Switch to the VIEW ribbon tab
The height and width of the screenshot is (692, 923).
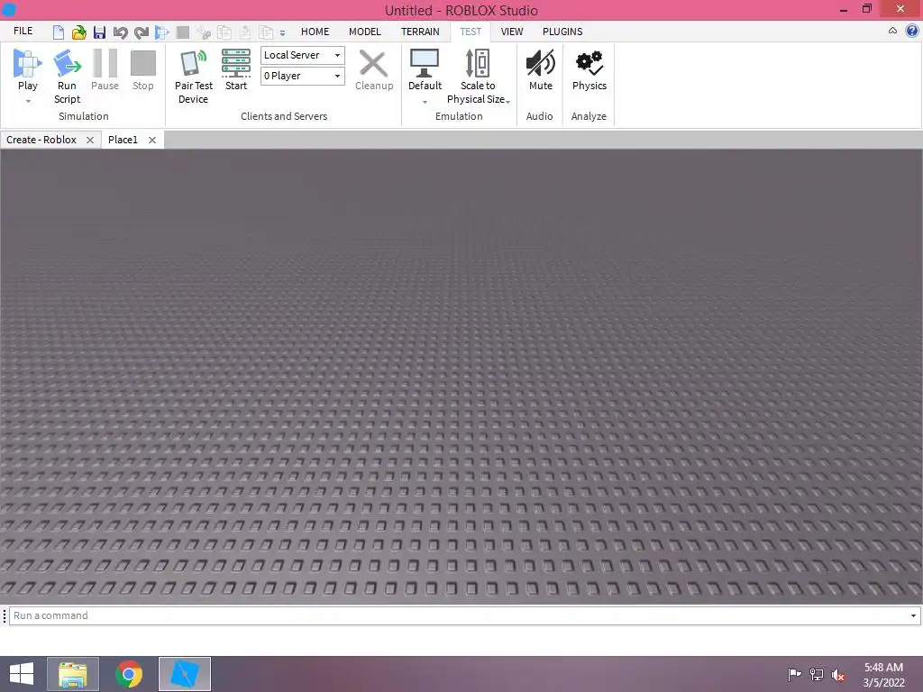(x=512, y=32)
